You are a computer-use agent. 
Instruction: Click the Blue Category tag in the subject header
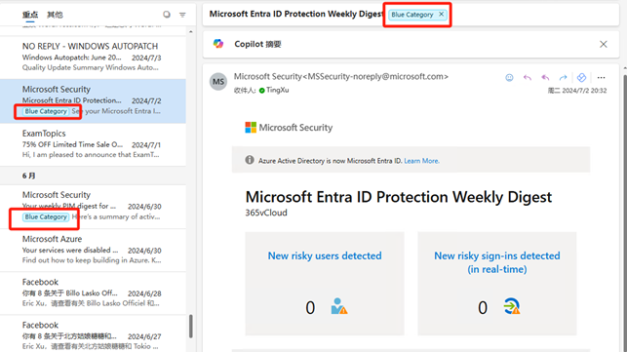click(x=411, y=15)
